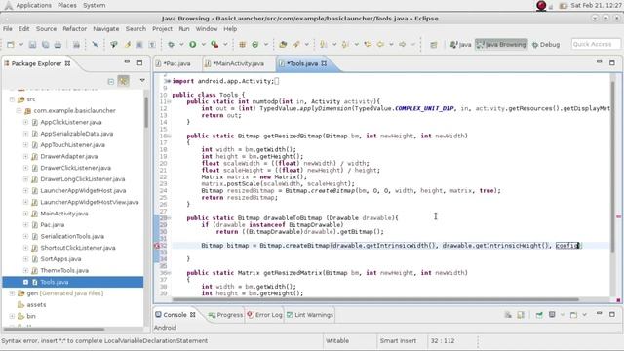624x351 pixels.
Task: Open the Applications menu in system panel
Action: coord(33,5)
